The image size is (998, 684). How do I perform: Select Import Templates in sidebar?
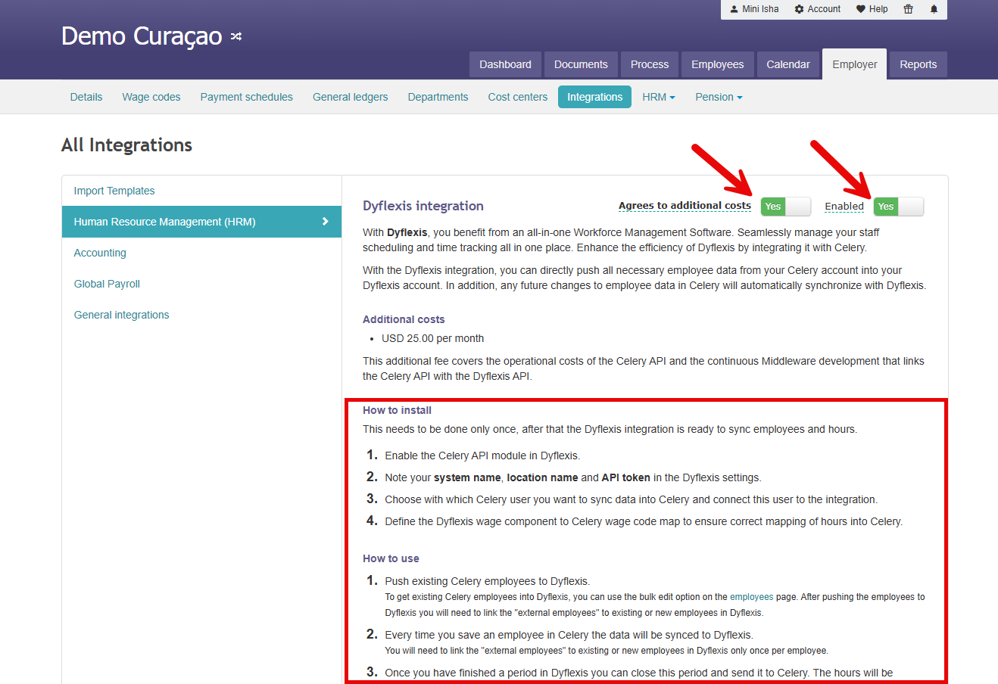[x=201, y=191]
